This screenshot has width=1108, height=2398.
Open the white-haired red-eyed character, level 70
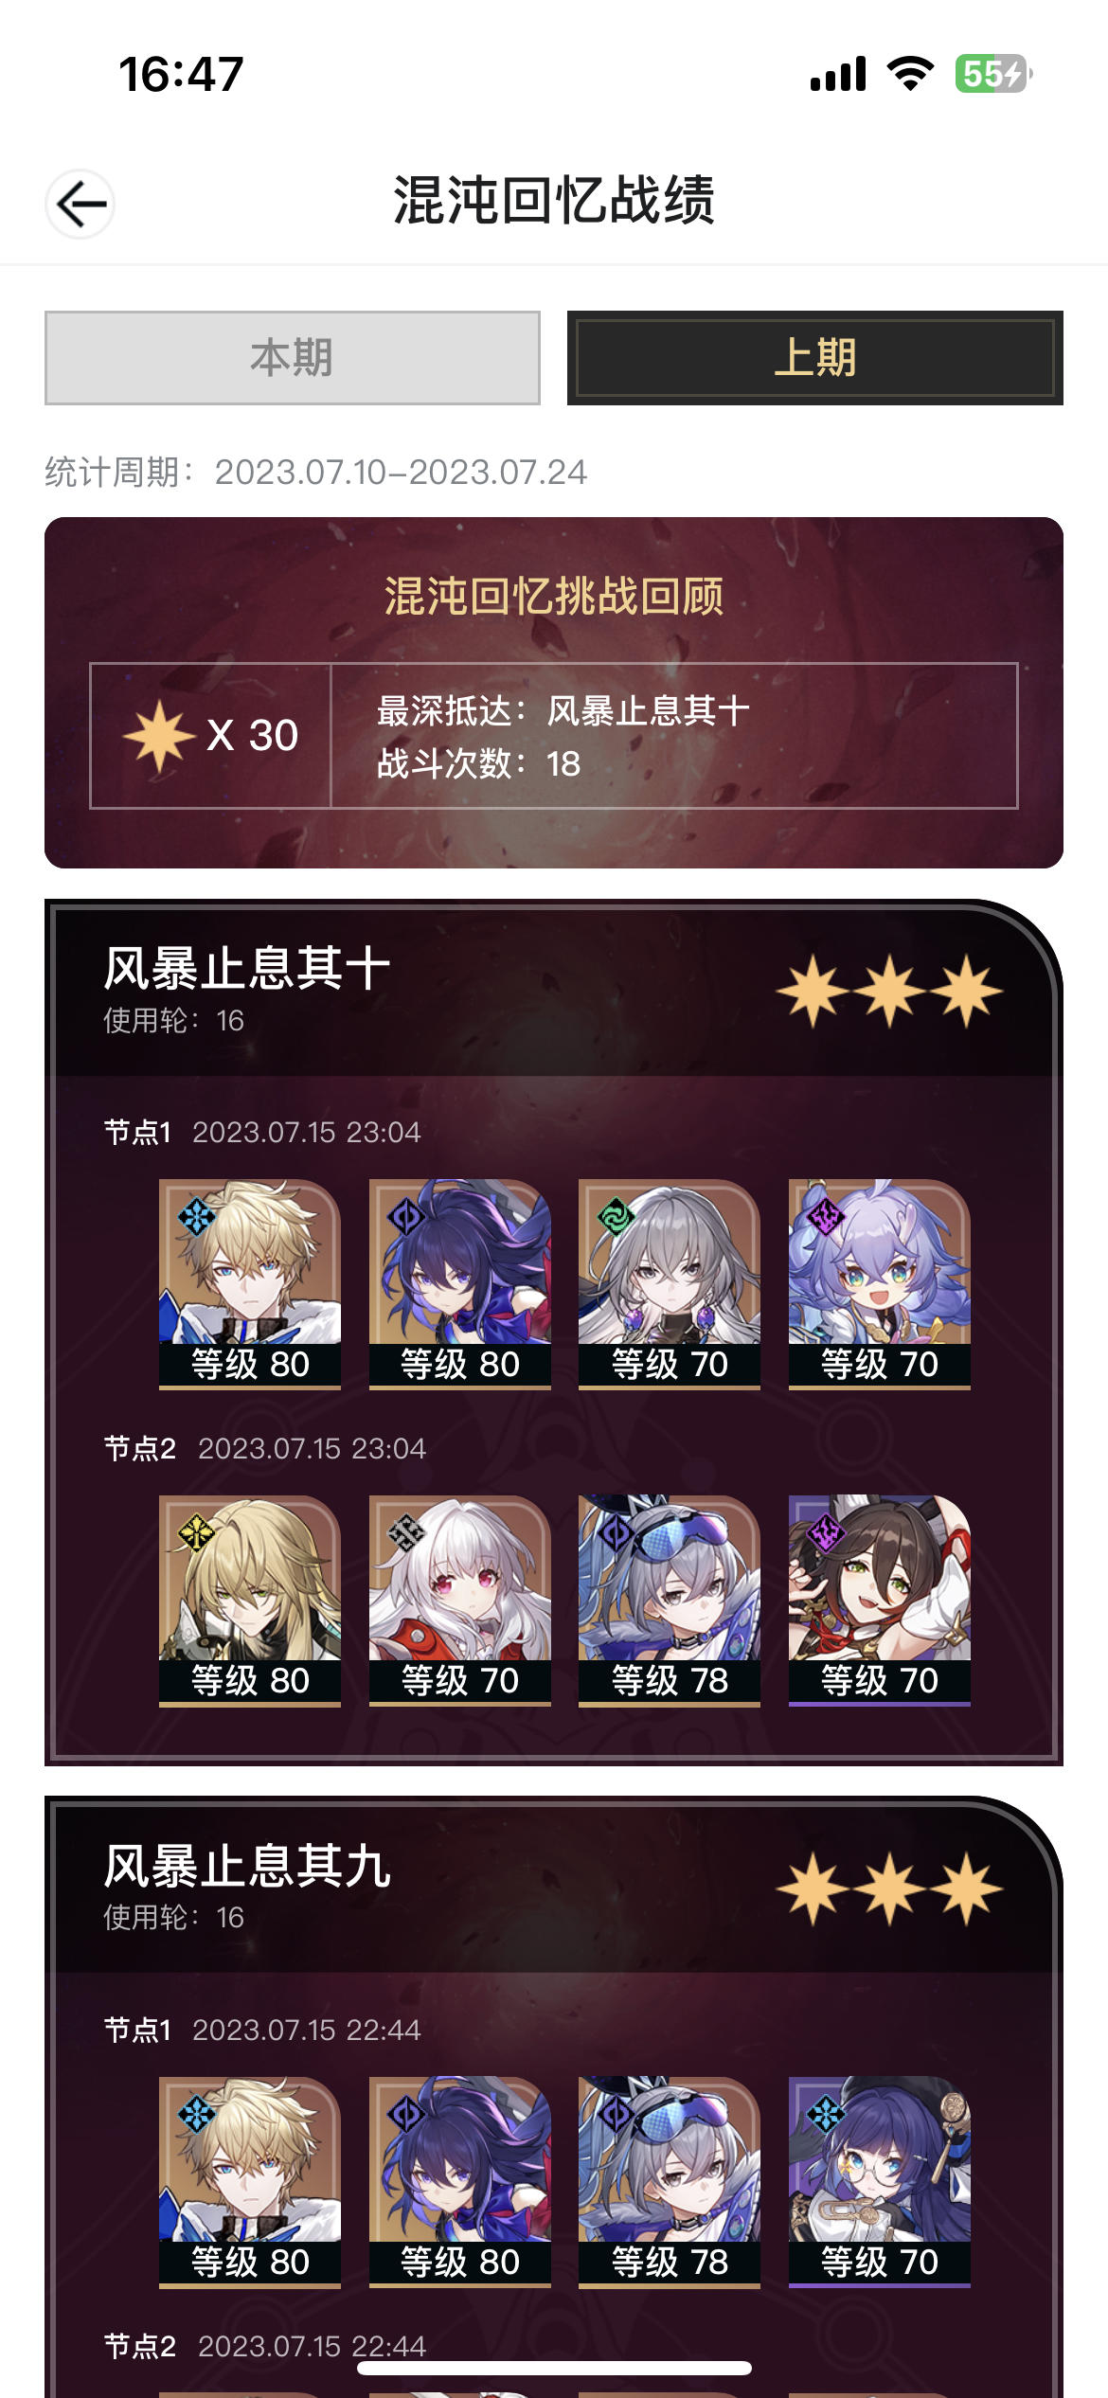point(460,1601)
